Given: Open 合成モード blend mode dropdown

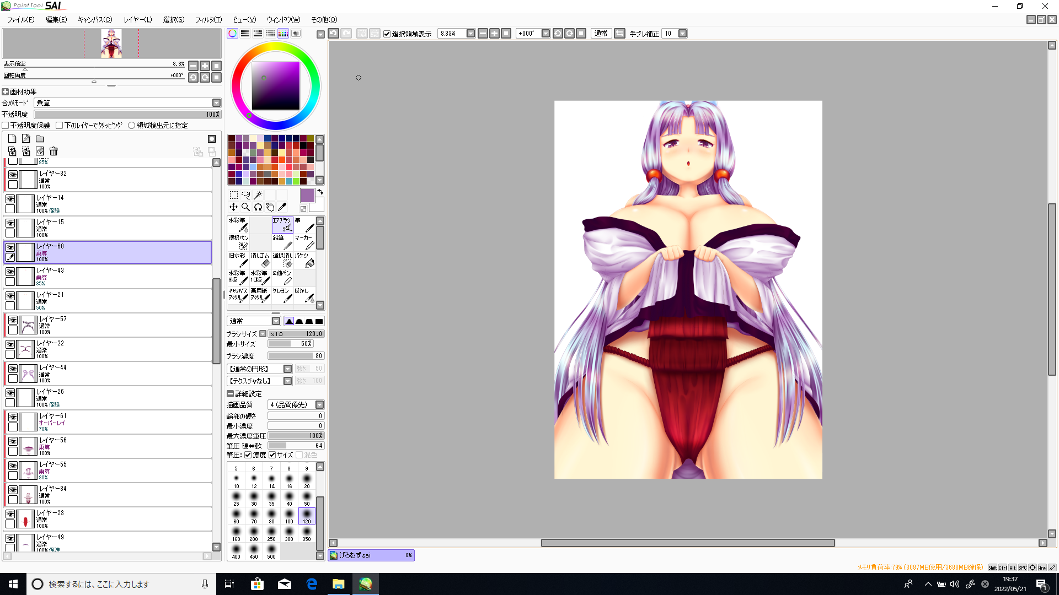Looking at the screenshot, I should 216,103.
